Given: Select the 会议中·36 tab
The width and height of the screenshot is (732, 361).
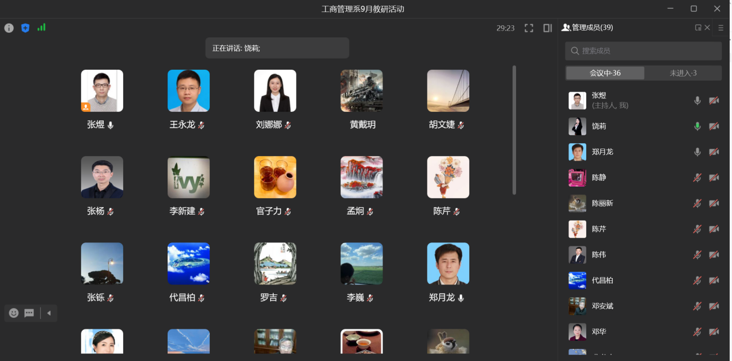Looking at the screenshot, I should click(x=605, y=73).
